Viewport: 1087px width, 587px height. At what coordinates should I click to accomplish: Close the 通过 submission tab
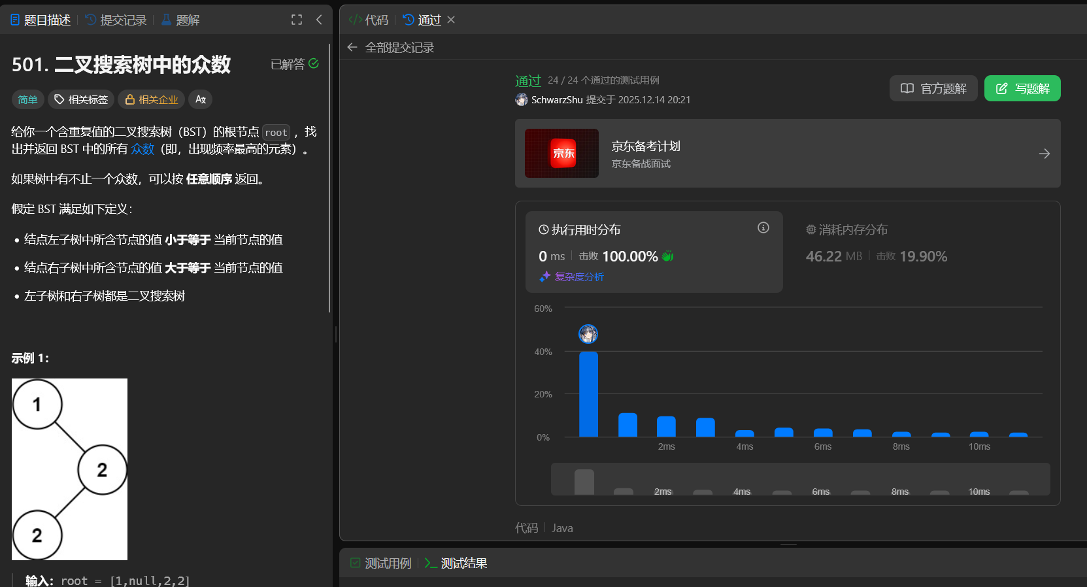coord(451,20)
